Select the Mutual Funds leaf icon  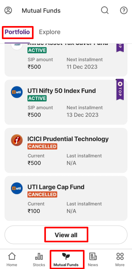(66, 257)
